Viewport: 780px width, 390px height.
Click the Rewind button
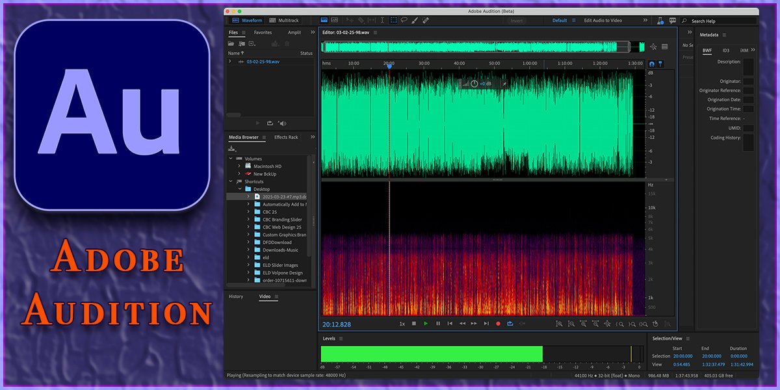pos(462,323)
